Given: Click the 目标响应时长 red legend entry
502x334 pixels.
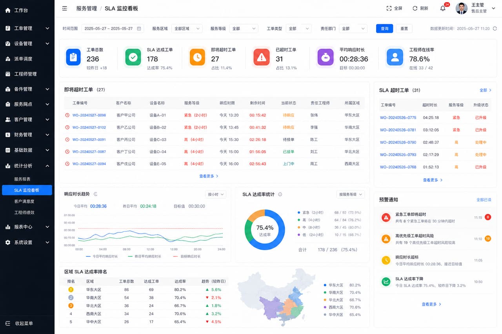Looking at the screenshot, I should coord(187,256).
